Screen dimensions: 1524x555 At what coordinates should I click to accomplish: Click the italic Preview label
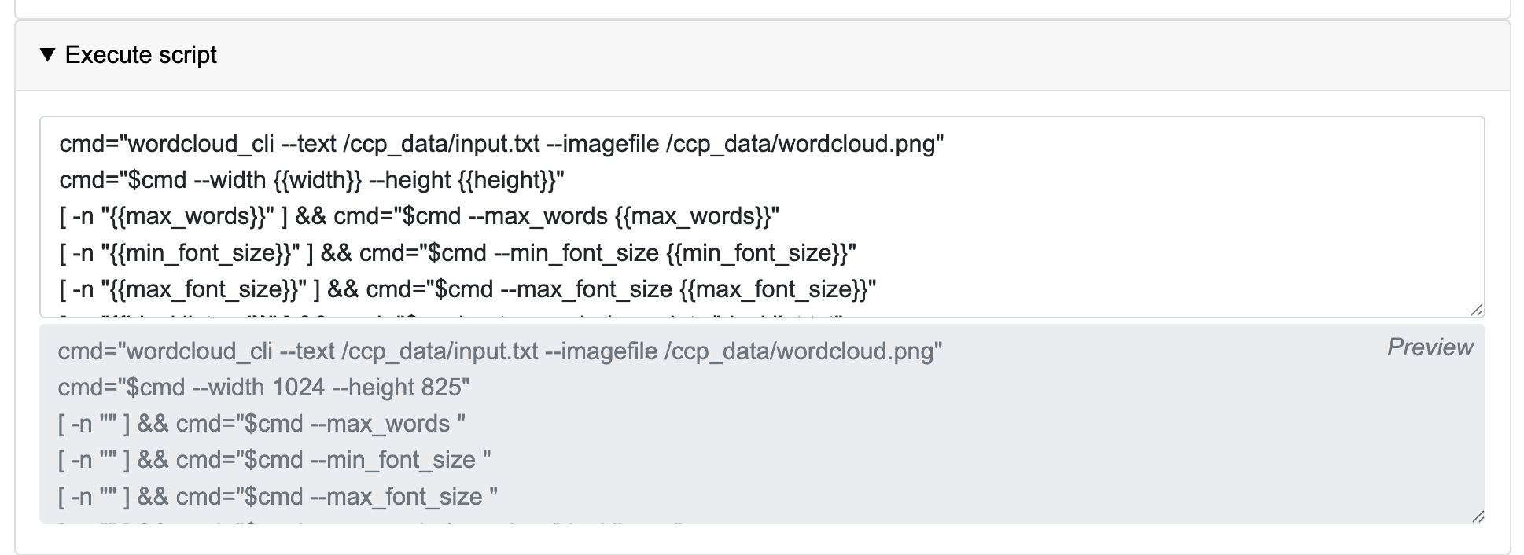1430,347
